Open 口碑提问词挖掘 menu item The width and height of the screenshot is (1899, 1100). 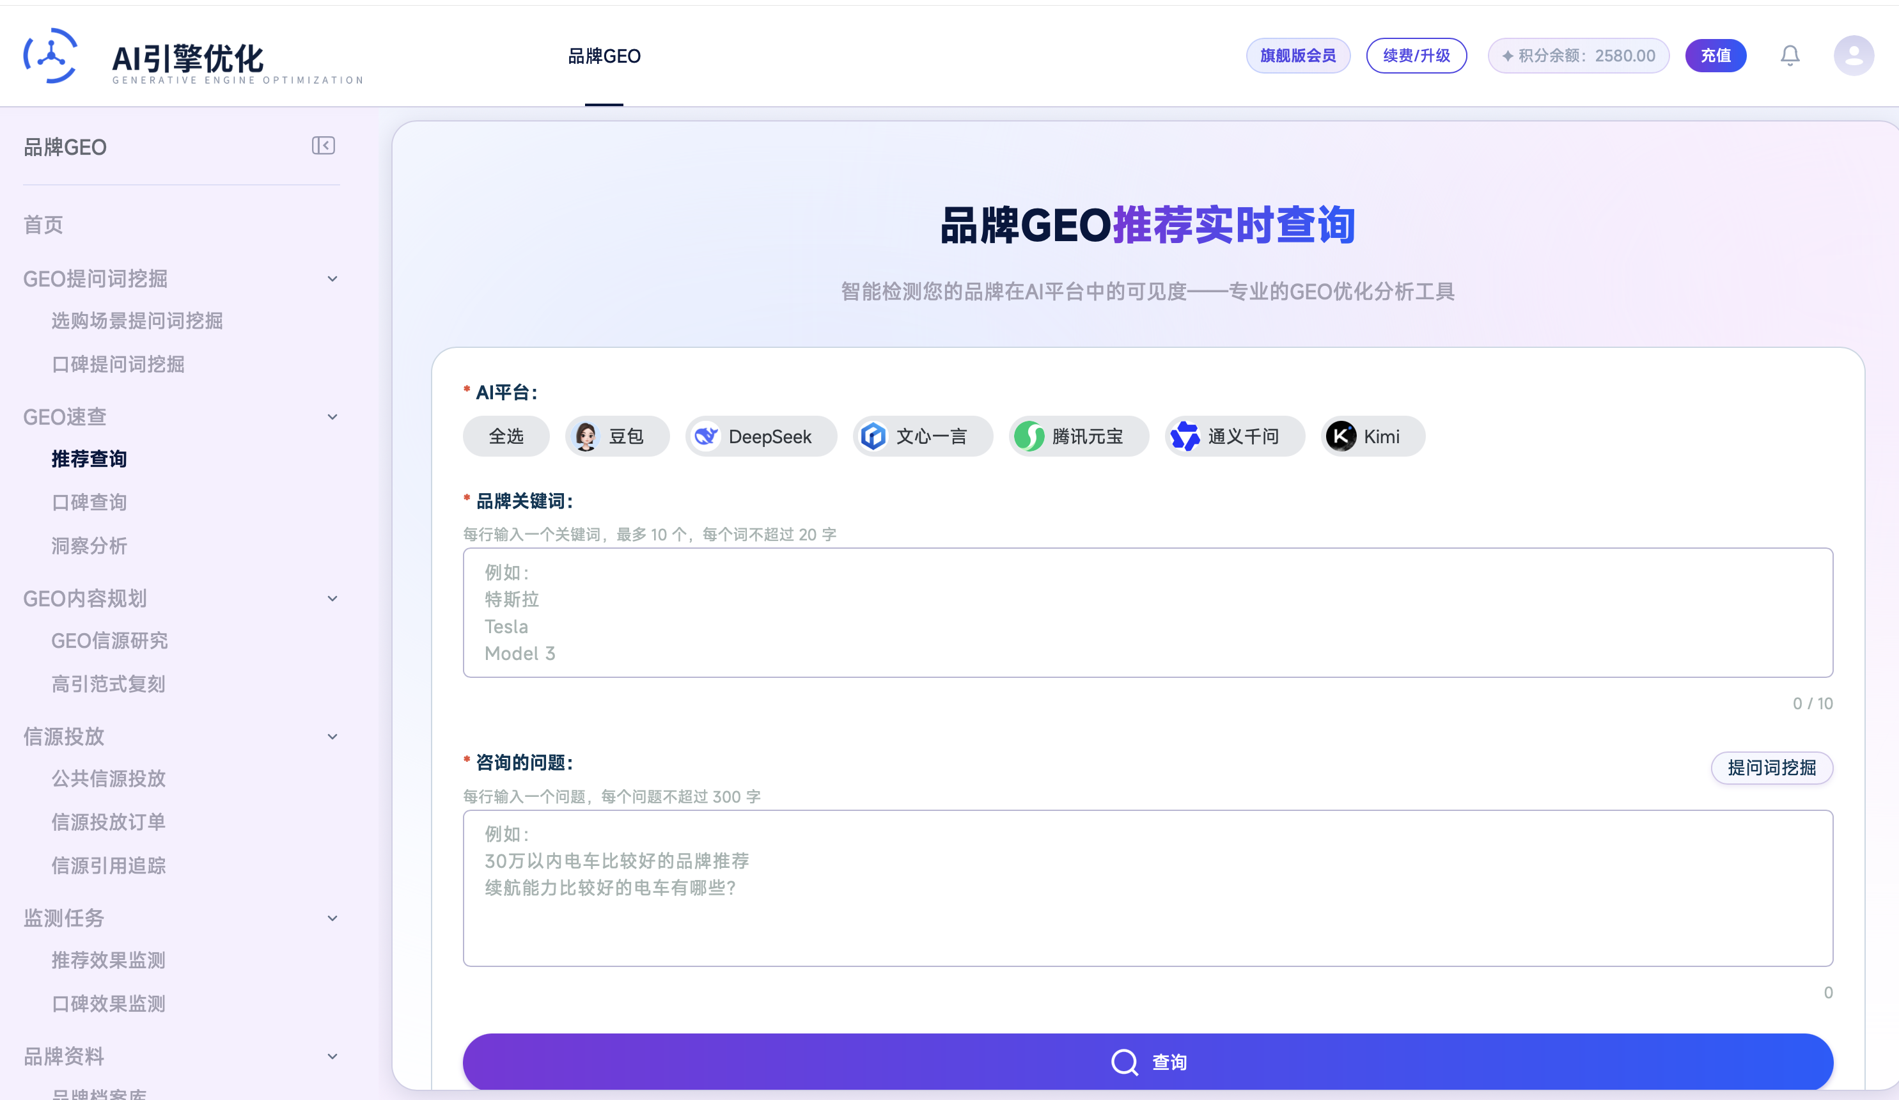pyautogui.click(x=118, y=365)
